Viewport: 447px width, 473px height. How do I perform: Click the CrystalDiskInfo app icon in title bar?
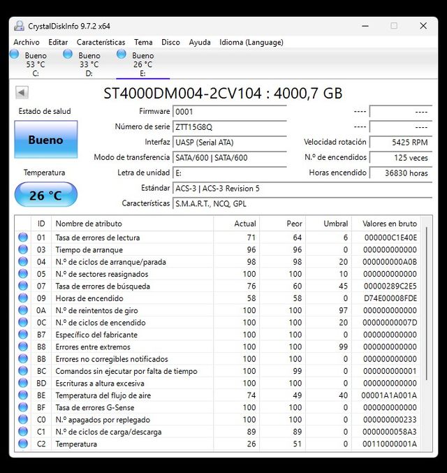[x=19, y=26]
